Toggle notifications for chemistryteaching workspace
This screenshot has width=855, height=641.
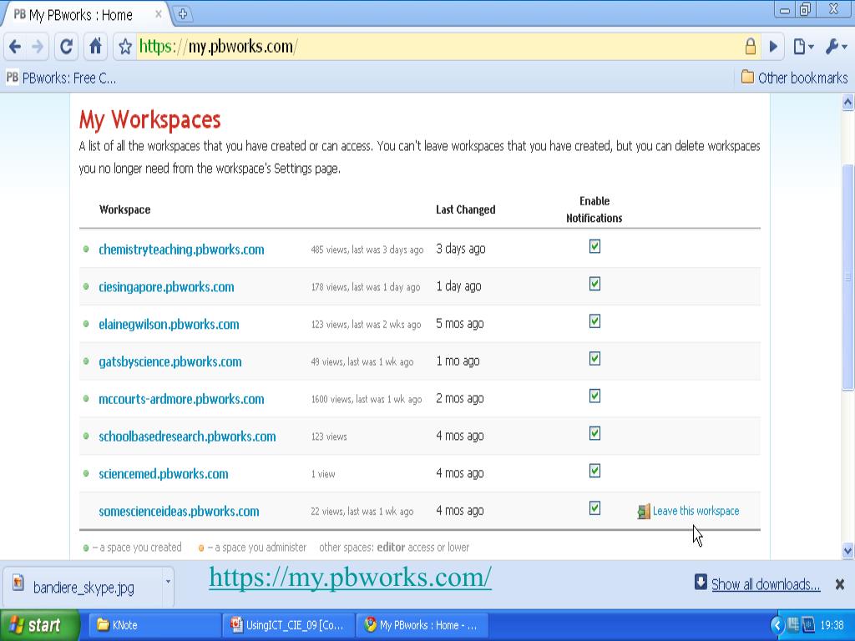pyautogui.click(x=594, y=246)
